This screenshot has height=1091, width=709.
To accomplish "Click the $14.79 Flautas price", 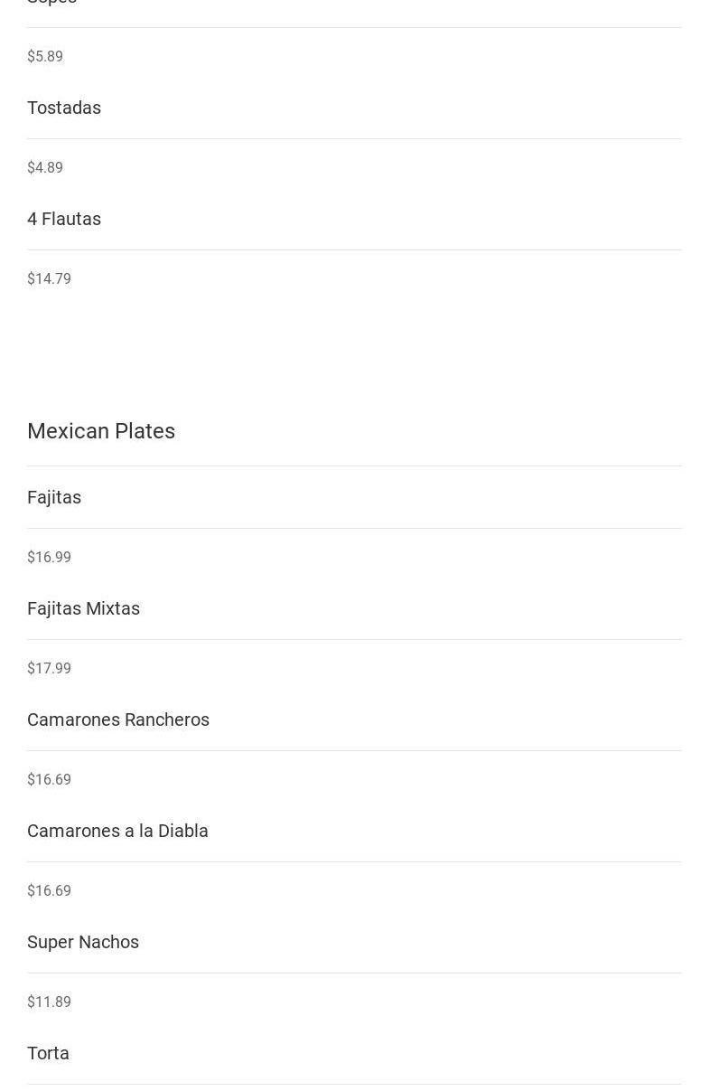I will [49, 279].
